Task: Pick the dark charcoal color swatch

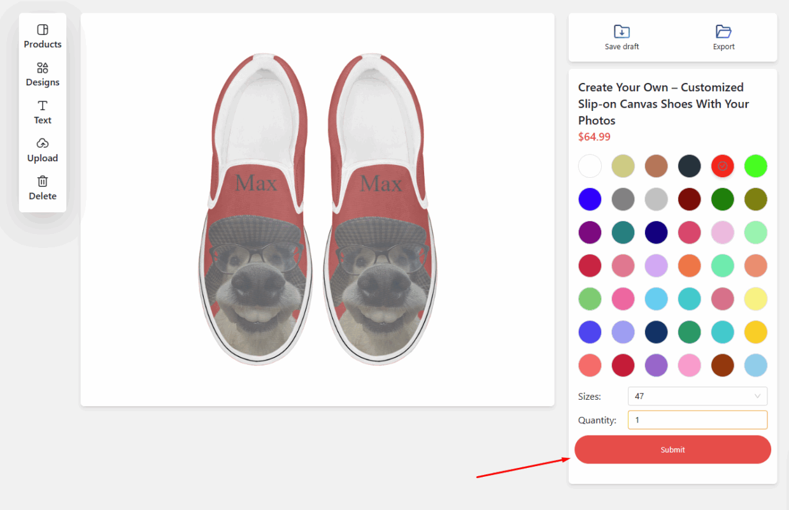Action: click(689, 166)
